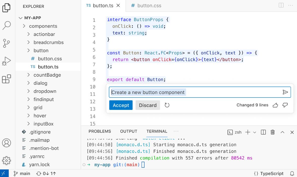Click the EXPLORER sidebar title

33,7
